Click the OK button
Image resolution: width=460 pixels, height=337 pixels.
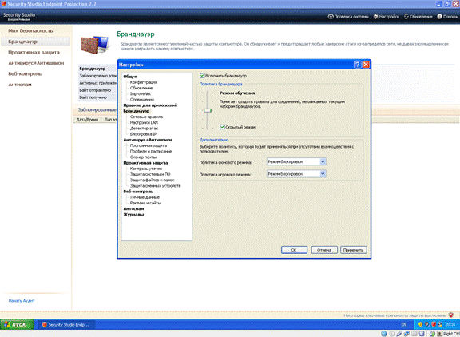[294, 250]
